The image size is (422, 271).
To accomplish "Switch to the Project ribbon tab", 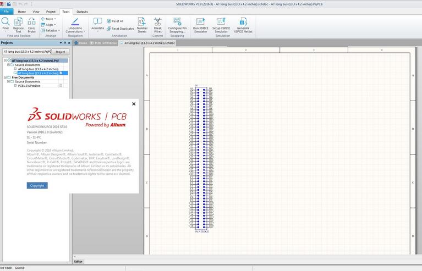I will tap(51, 12).
